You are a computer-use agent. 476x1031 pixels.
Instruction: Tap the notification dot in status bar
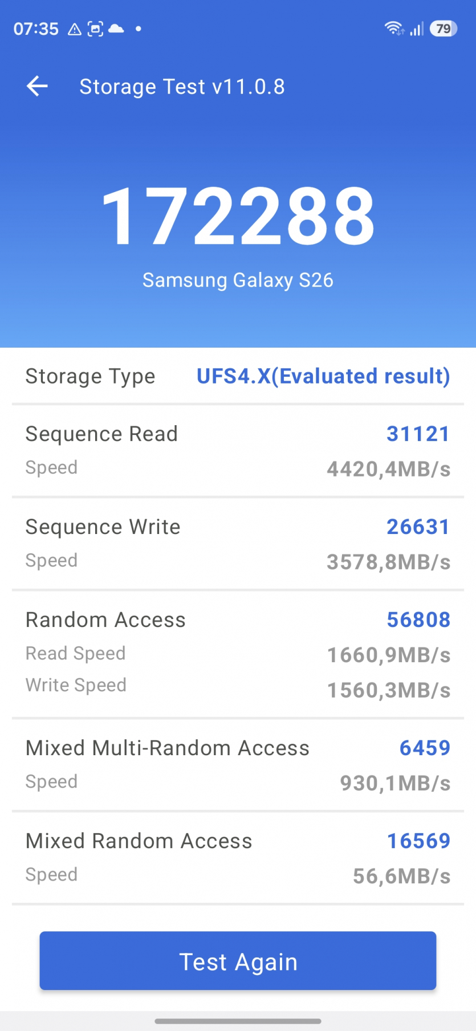pyautogui.click(x=139, y=28)
